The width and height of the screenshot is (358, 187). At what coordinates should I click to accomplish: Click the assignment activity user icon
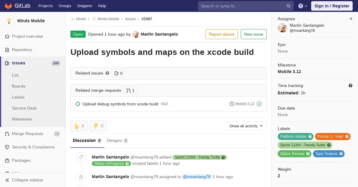click(x=81, y=177)
